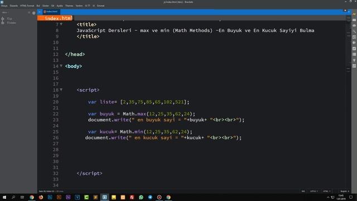Open the Düzenle menu
This screenshot has height=201, width=357.
13,6
